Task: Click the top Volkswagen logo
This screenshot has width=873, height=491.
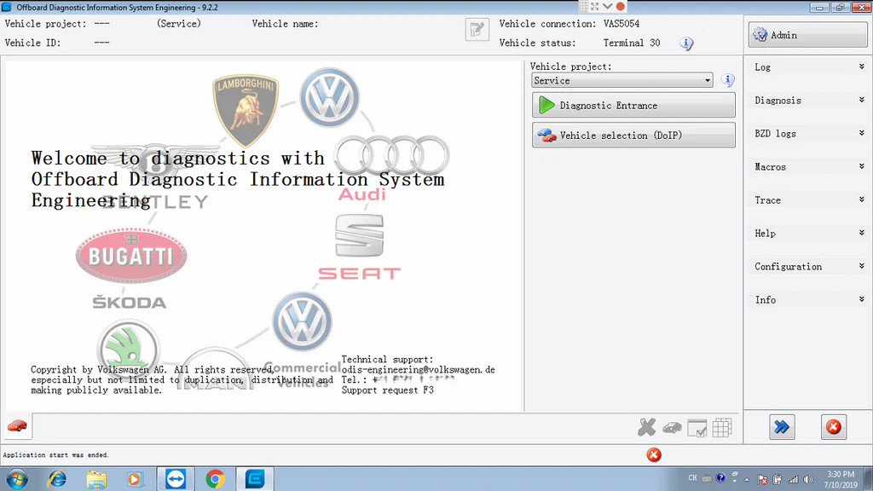Action: 330,98
